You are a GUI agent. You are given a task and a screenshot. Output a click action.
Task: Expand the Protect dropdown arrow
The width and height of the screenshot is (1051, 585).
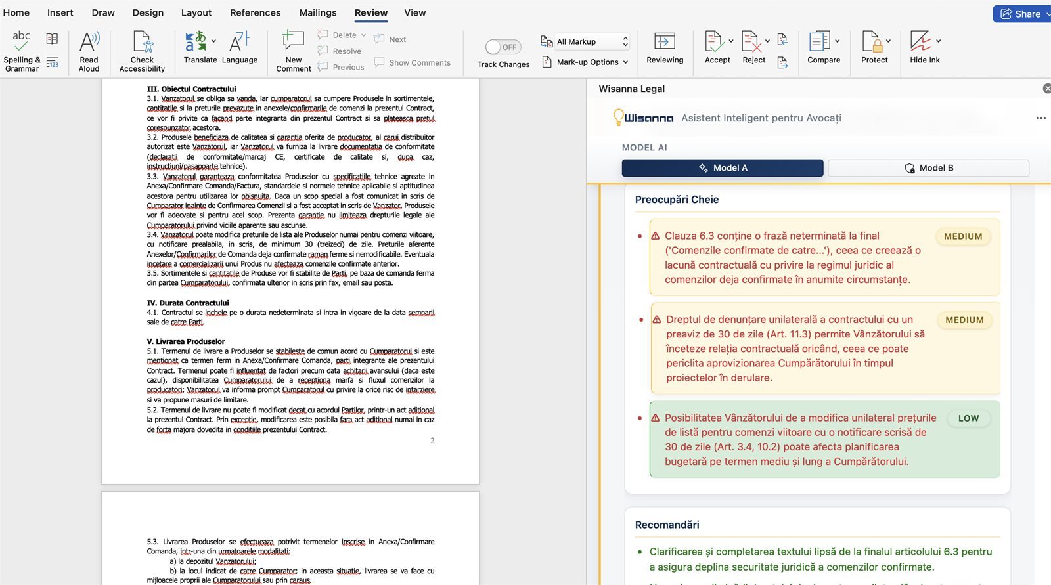[x=888, y=41]
